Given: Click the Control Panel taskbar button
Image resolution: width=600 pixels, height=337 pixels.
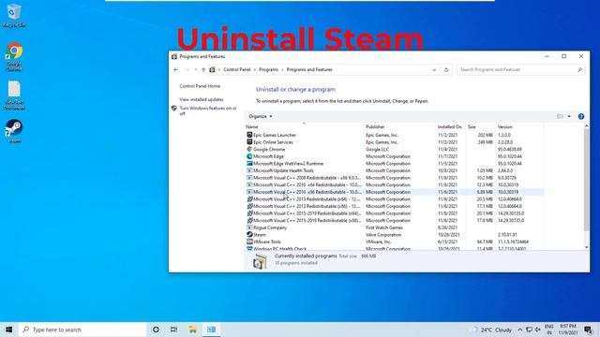Looking at the screenshot, I should click(x=211, y=330).
